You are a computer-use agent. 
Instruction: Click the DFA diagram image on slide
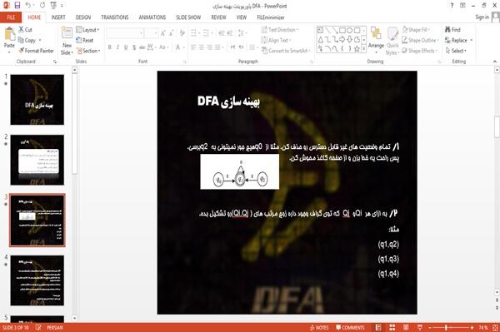coord(239,171)
